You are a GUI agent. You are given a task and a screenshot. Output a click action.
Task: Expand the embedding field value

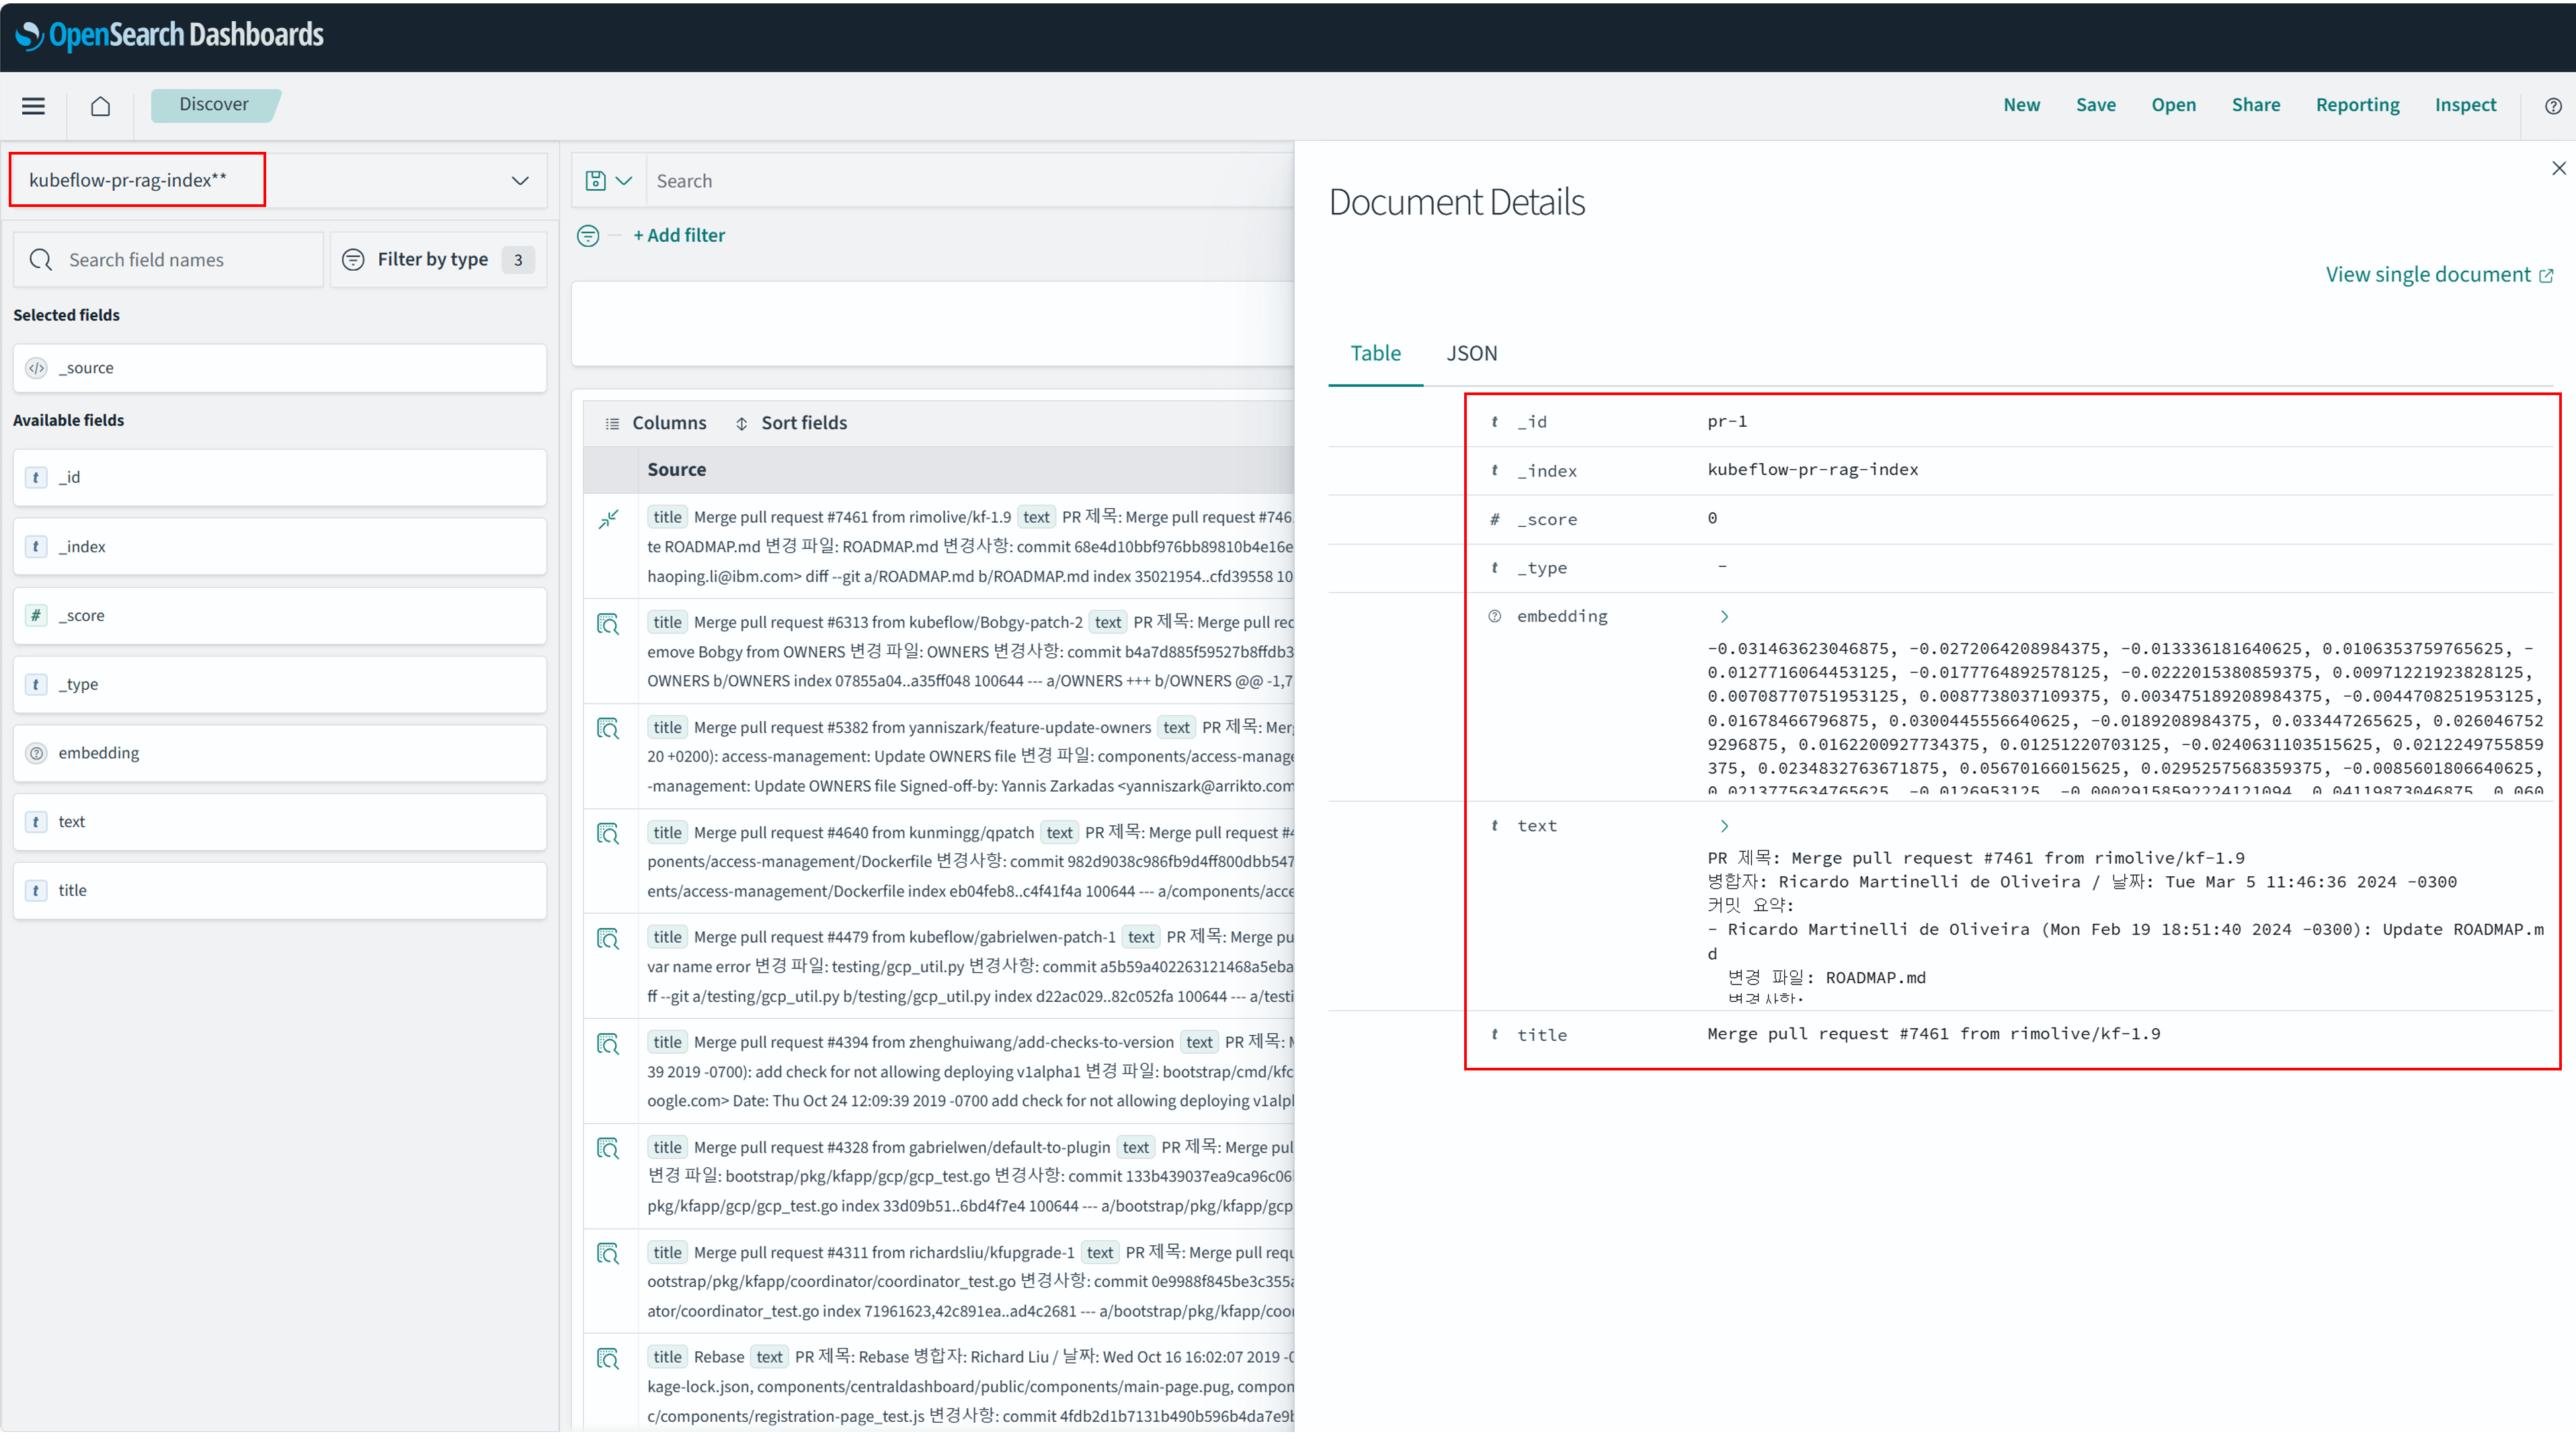[x=1723, y=617]
